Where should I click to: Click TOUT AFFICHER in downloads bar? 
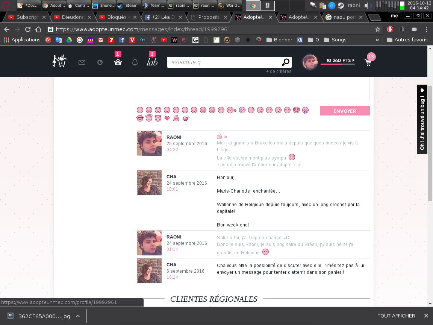tap(396, 316)
